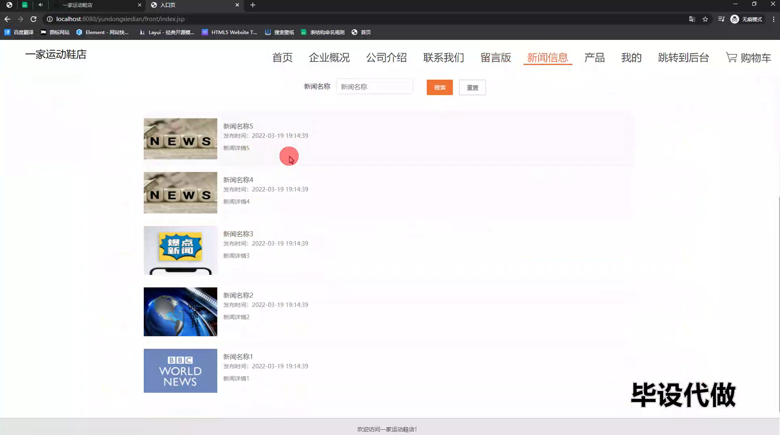Click the text 新闻详情4
The width and height of the screenshot is (780, 435).
tap(236, 202)
